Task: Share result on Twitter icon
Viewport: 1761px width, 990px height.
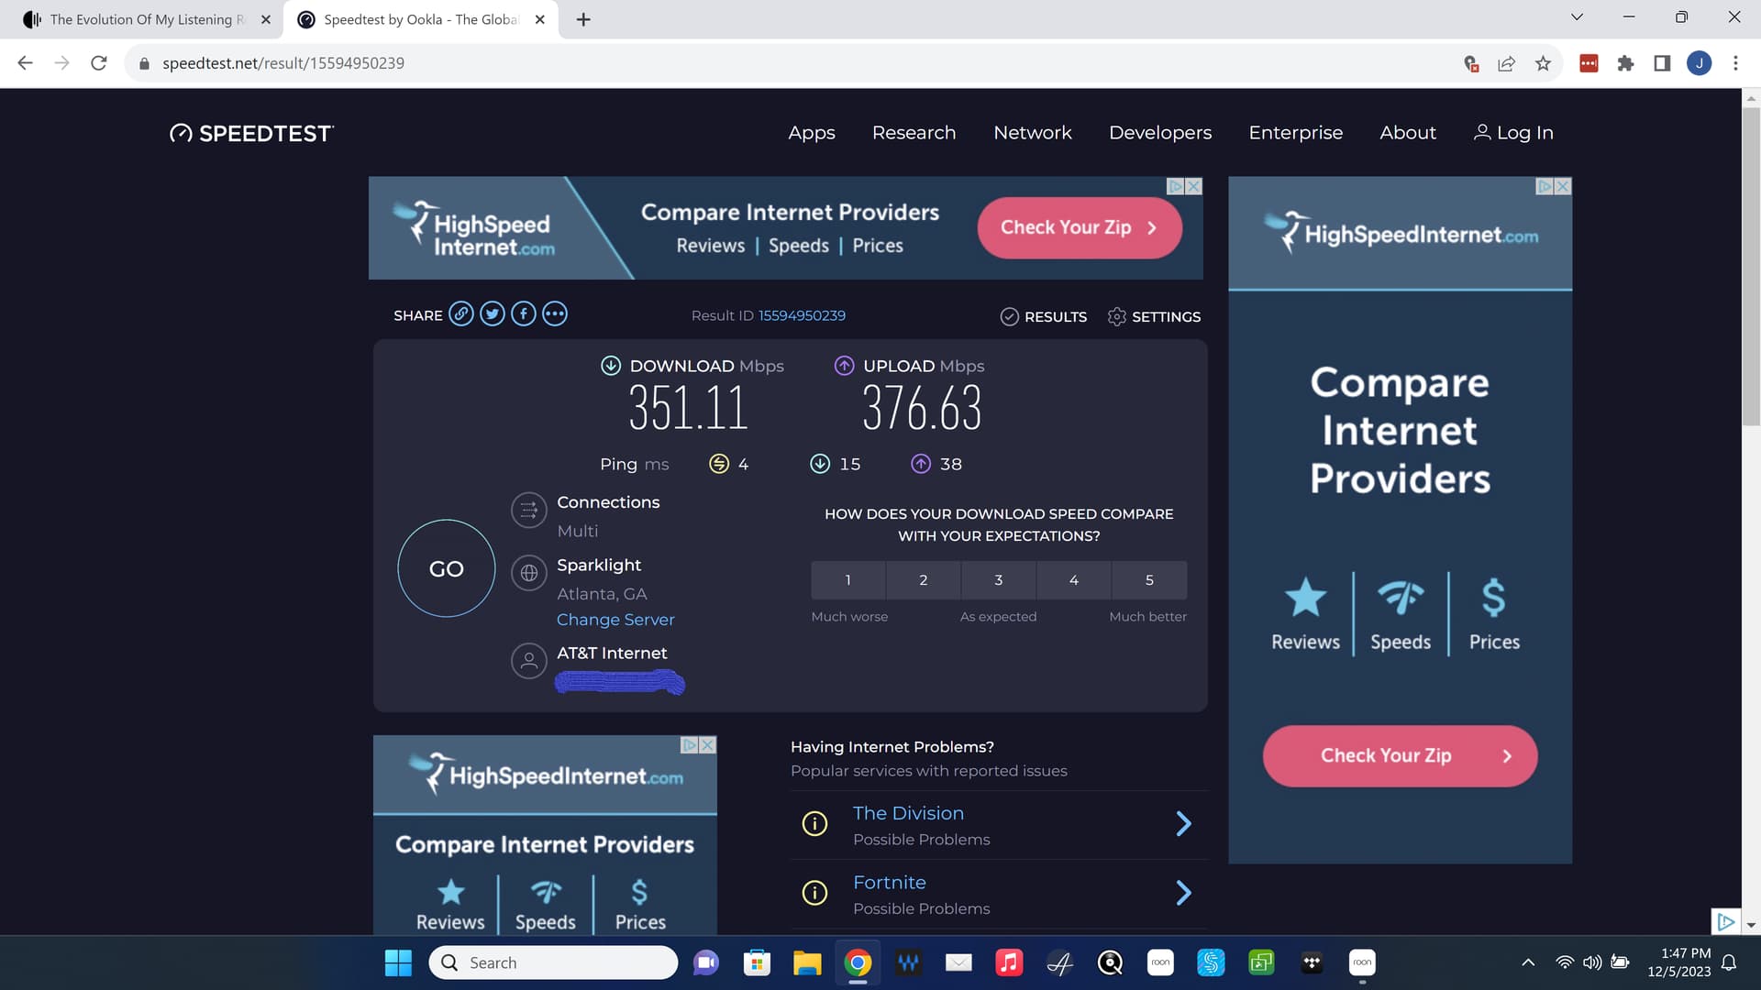Action: click(493, 314)
